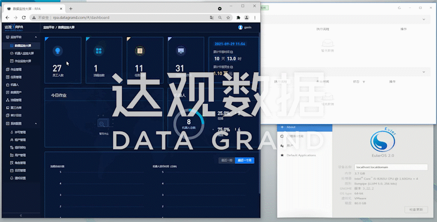This screenshot has height=222, width=437.
Task: Switch the charts to 最近一周
Action: 227,160
